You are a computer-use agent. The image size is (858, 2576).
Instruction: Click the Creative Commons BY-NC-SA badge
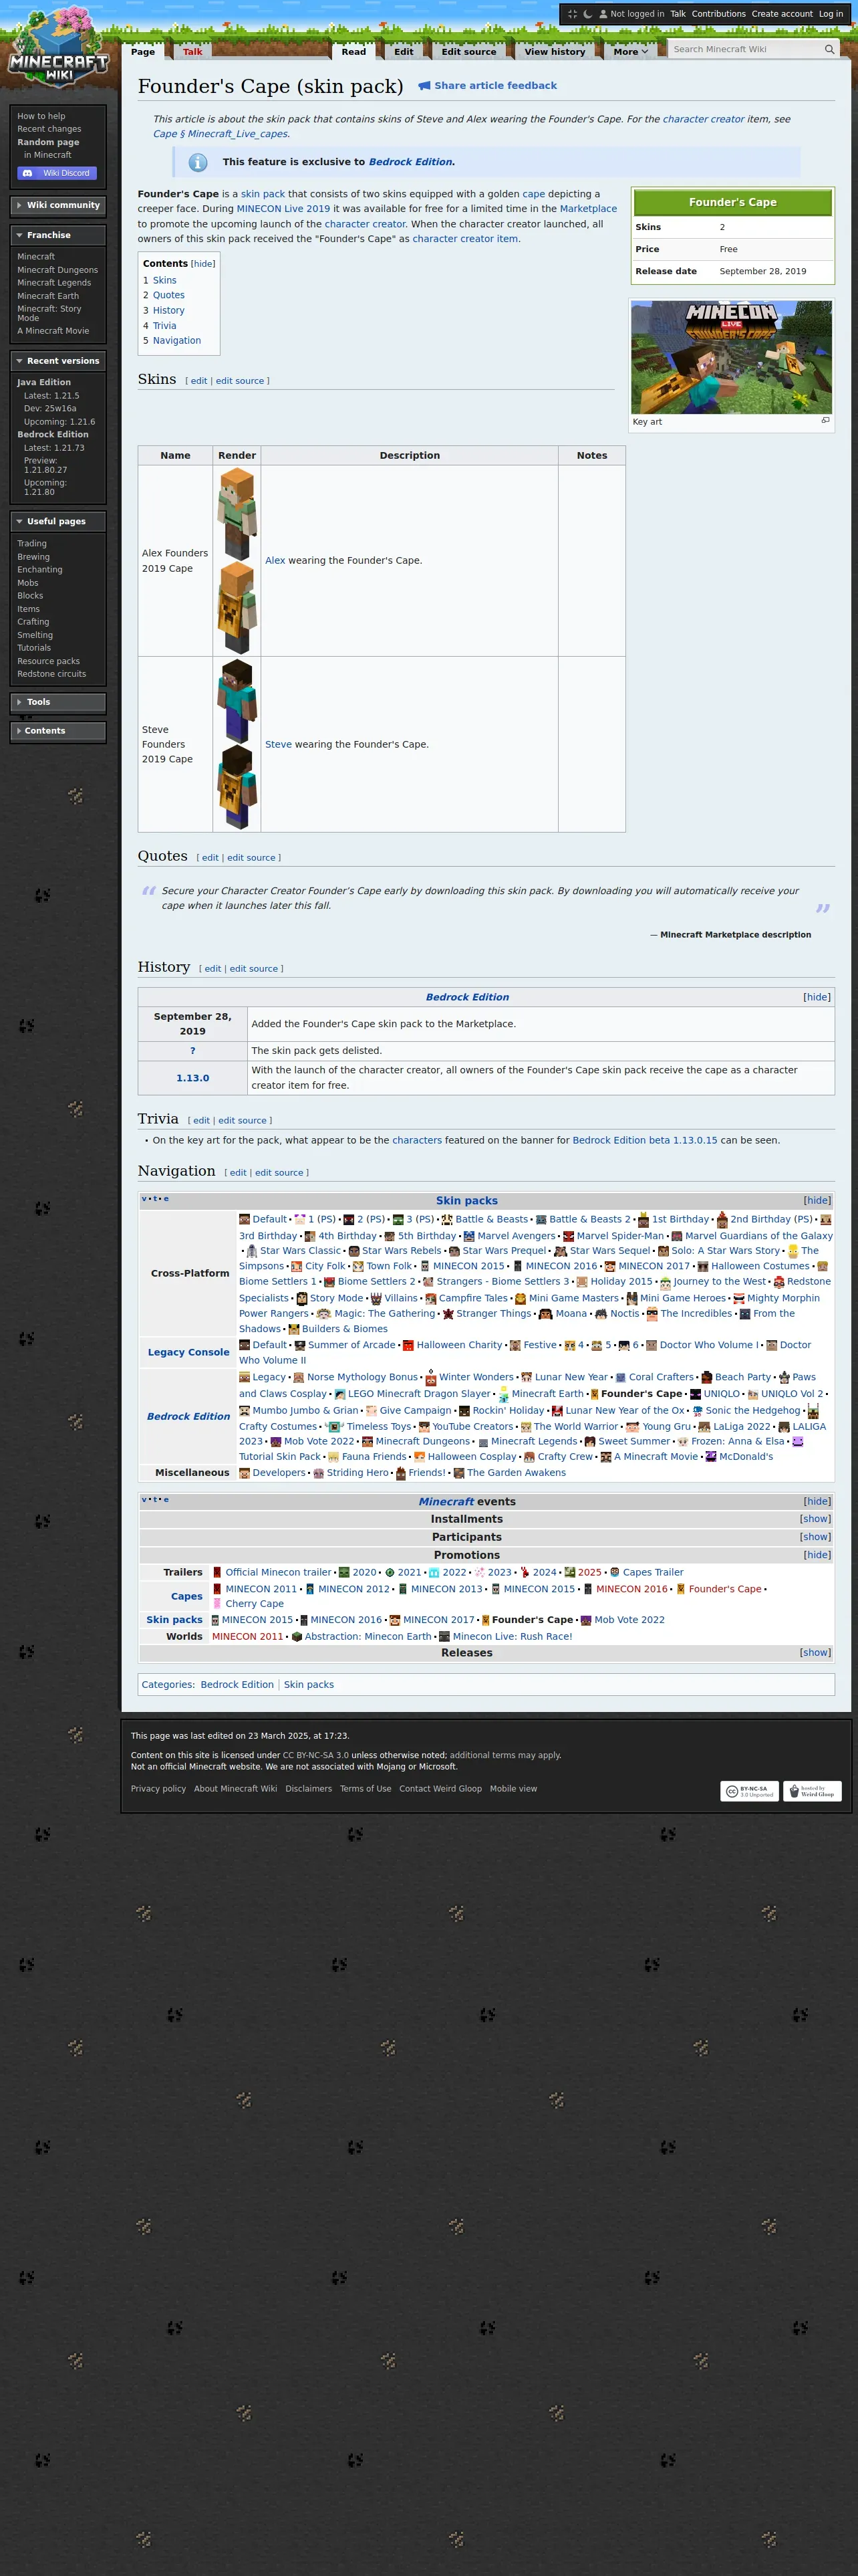pyautogui.click(x=749, y=1791)
